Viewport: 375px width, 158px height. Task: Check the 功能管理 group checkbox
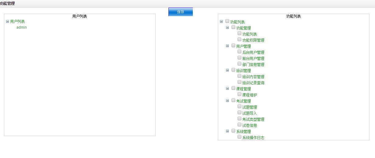coord(233,27)
